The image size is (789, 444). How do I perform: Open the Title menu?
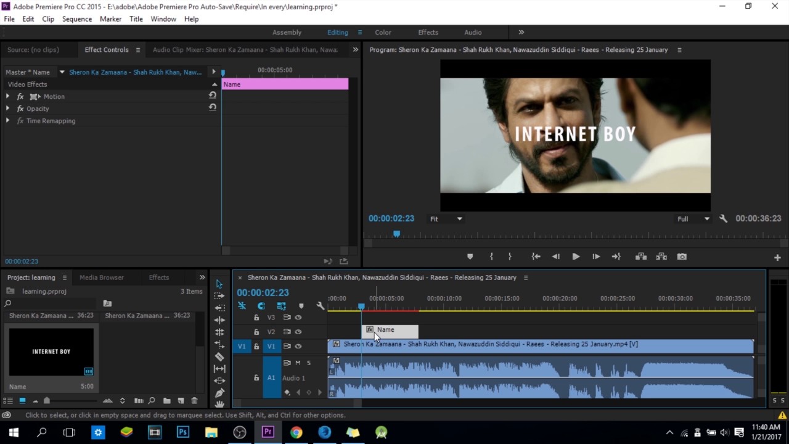(x=136, y=19)
